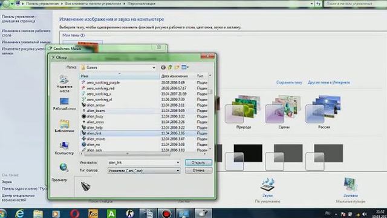Open Computer location in Browse dialog sidebar
This screenshot has width=387, height=218.
pyautogui.click(x=64, y=148)
